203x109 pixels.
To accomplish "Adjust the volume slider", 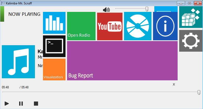I will tap(132, 9).
